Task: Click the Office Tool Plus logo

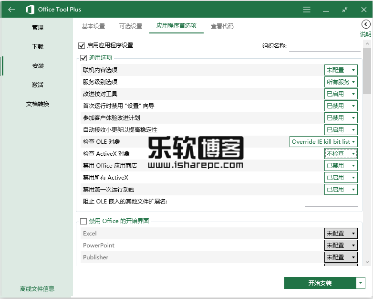Action: click(x=30, y=10)
